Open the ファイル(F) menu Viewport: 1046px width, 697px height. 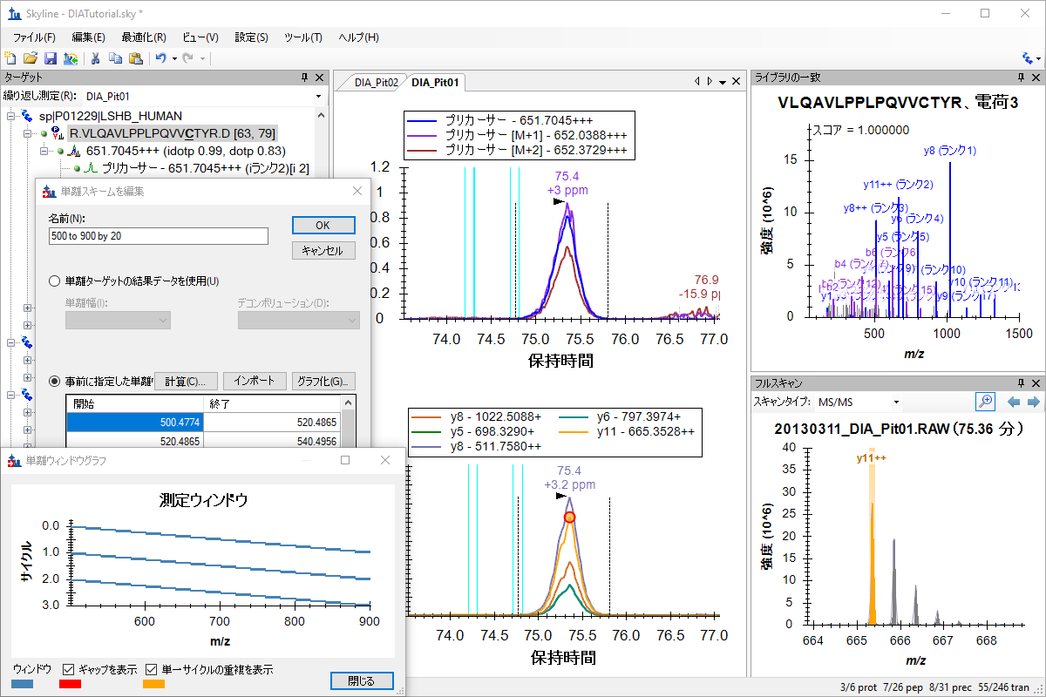(x=34, y=37)
